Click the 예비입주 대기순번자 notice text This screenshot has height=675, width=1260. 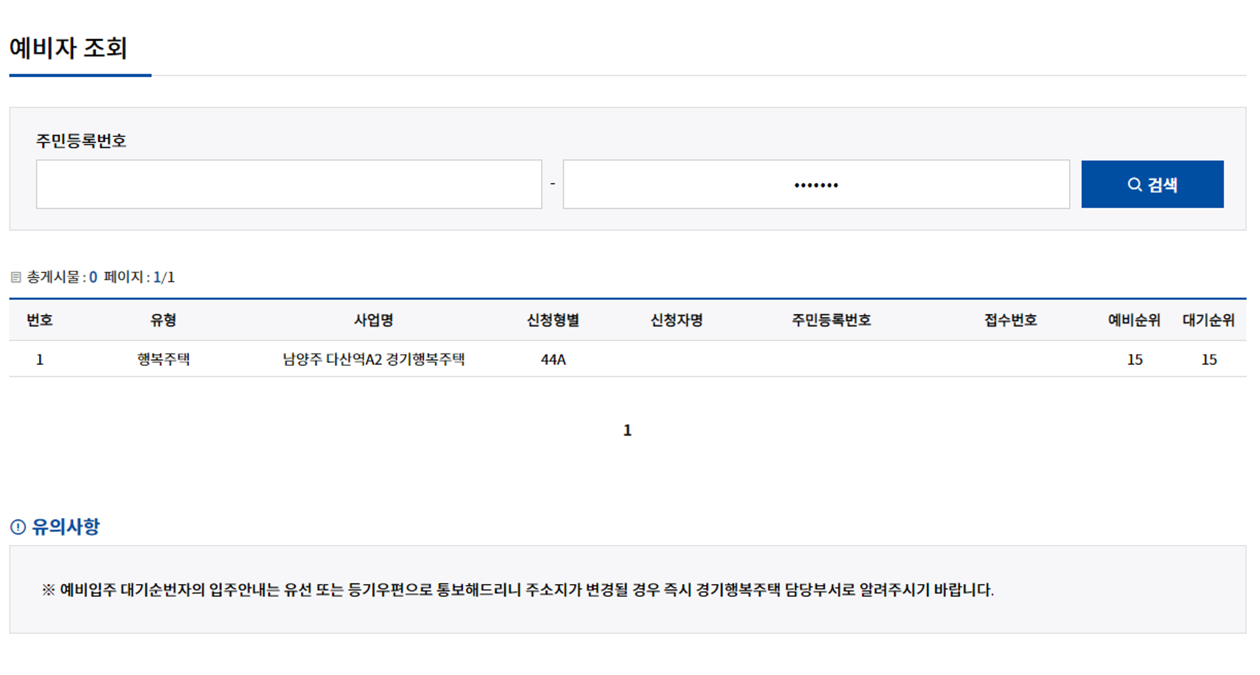point(518,590)
